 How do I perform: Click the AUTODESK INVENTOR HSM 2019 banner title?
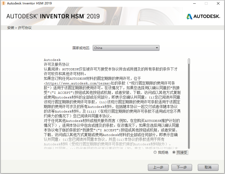(53, 16)
